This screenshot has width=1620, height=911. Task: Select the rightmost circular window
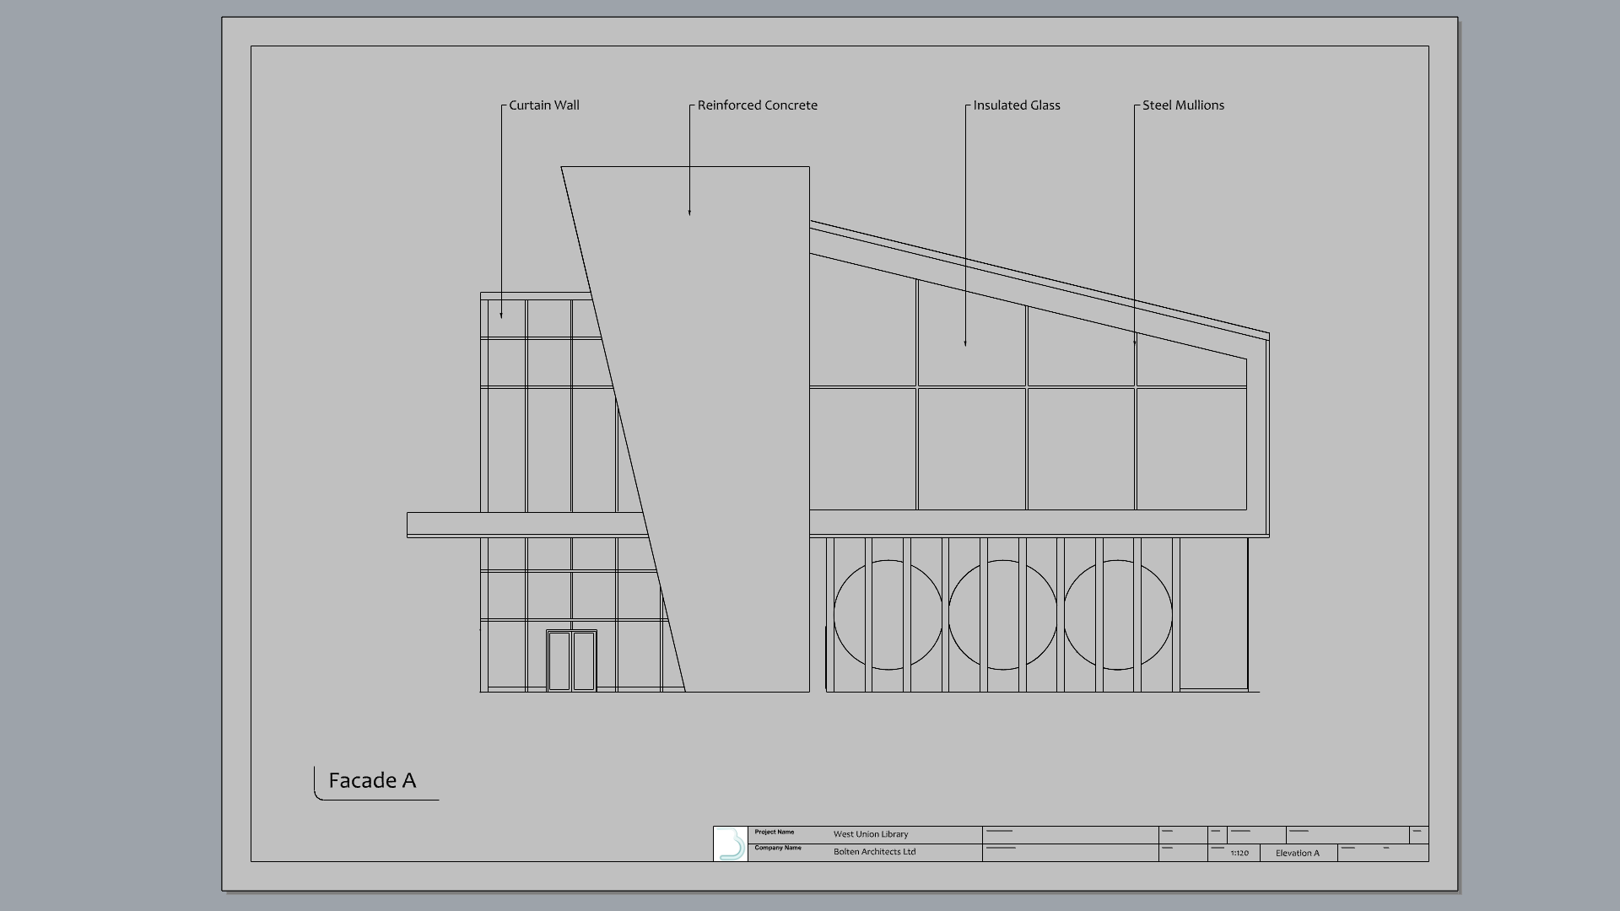click(1117, 615)
